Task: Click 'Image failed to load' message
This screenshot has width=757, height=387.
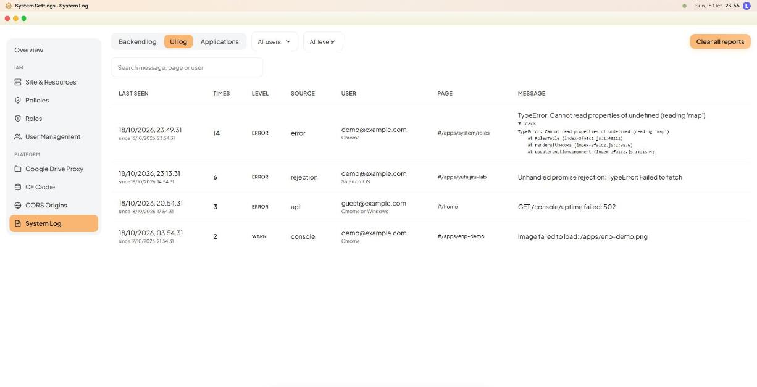Action: (x=582, y=236)
